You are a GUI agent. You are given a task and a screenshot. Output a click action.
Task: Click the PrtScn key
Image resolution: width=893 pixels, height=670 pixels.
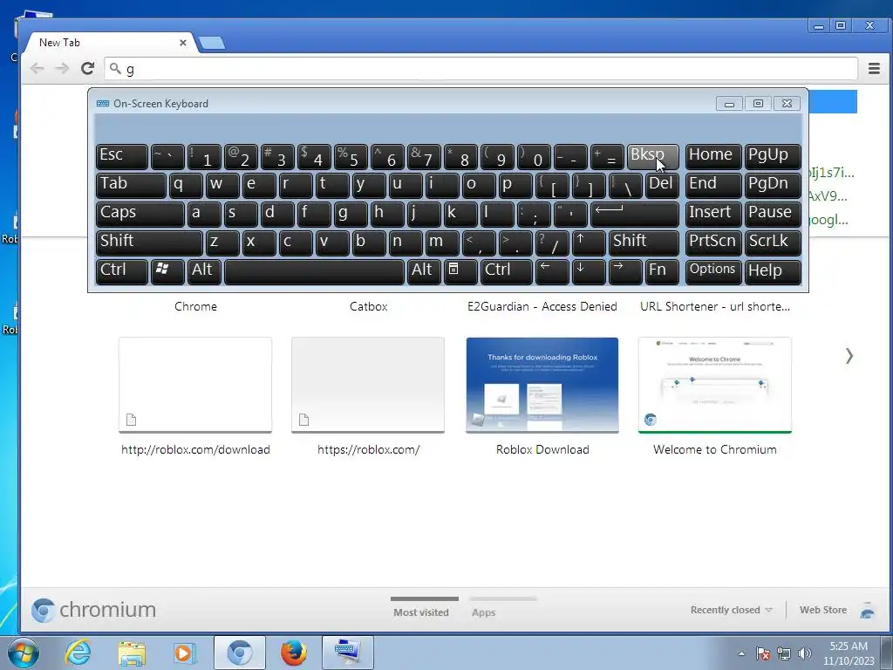pos(713,243)
